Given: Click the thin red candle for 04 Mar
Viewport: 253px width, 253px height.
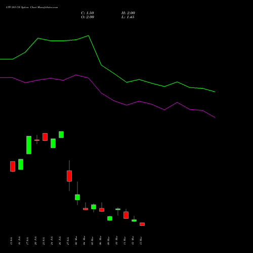Looking at the screenshot, I should pos(86,209).
